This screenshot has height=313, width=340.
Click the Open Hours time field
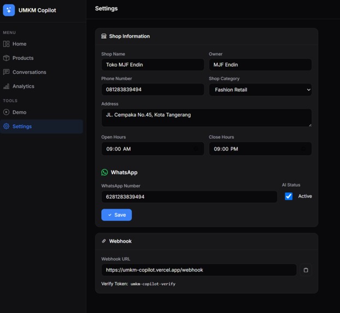click(153, 149)
